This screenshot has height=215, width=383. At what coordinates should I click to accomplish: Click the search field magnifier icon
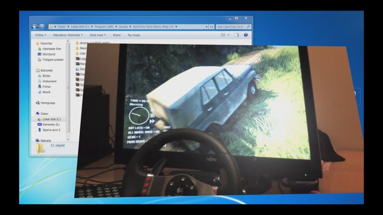tap(248, 27)
